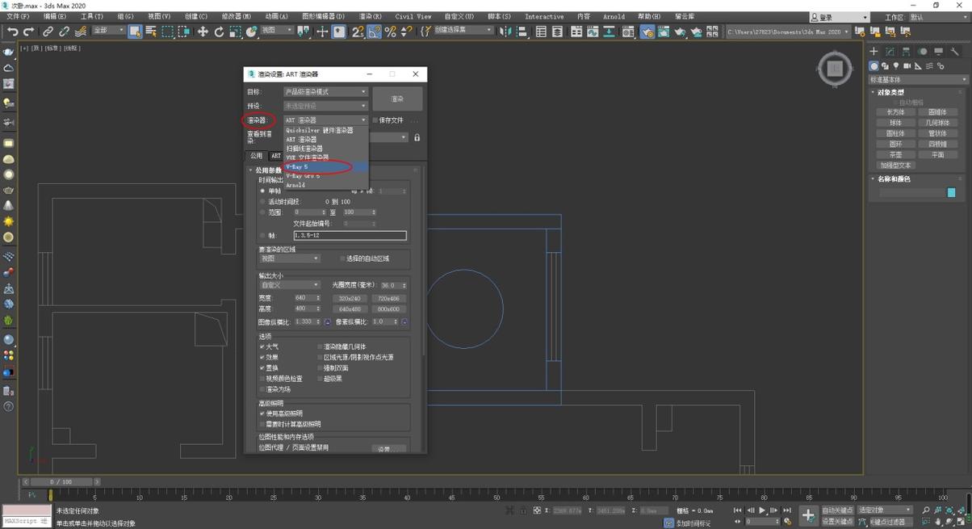Toggle Angle Snap in the main toolbar
972x529 pixels.
tap(375, 31)
